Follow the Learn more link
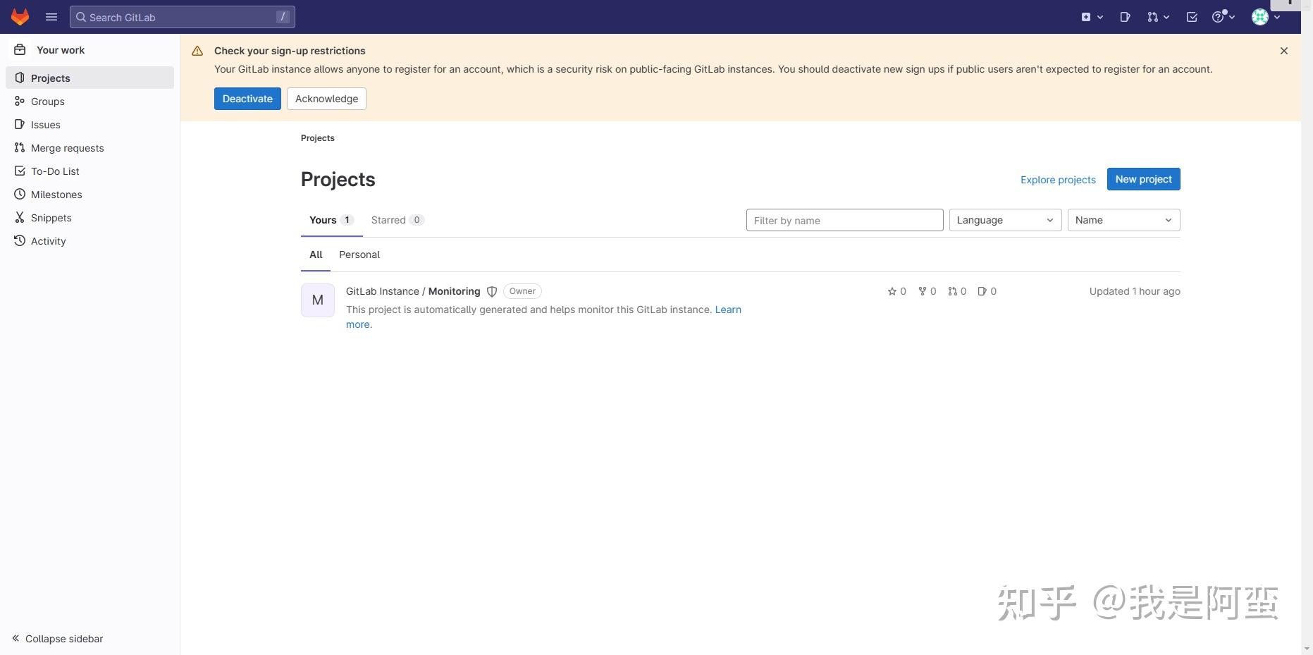The width and height of the screenshot is (1313, 655). pyautogui.click(x=728, y=310)
